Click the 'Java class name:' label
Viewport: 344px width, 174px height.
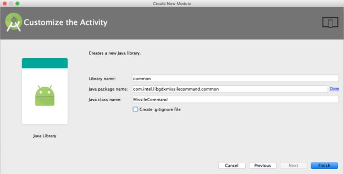(105, 100)
